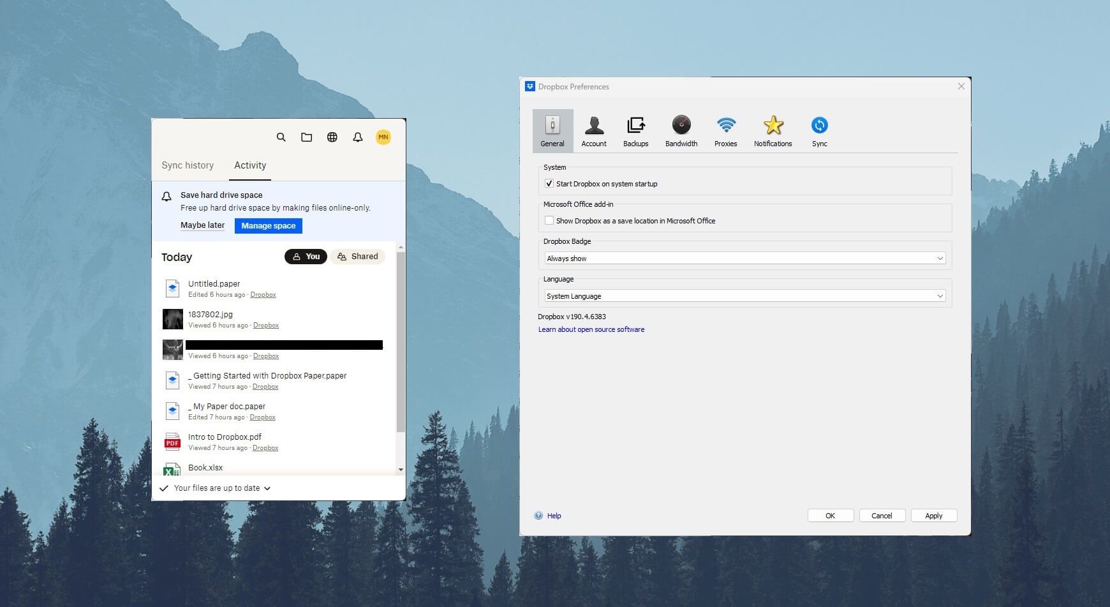The height and width of the screenshot is (607, 1110).
Task: Open Proxies preferences section
Action: point(726,131)
